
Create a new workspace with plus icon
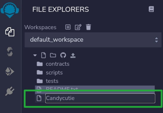coord(68,27)
